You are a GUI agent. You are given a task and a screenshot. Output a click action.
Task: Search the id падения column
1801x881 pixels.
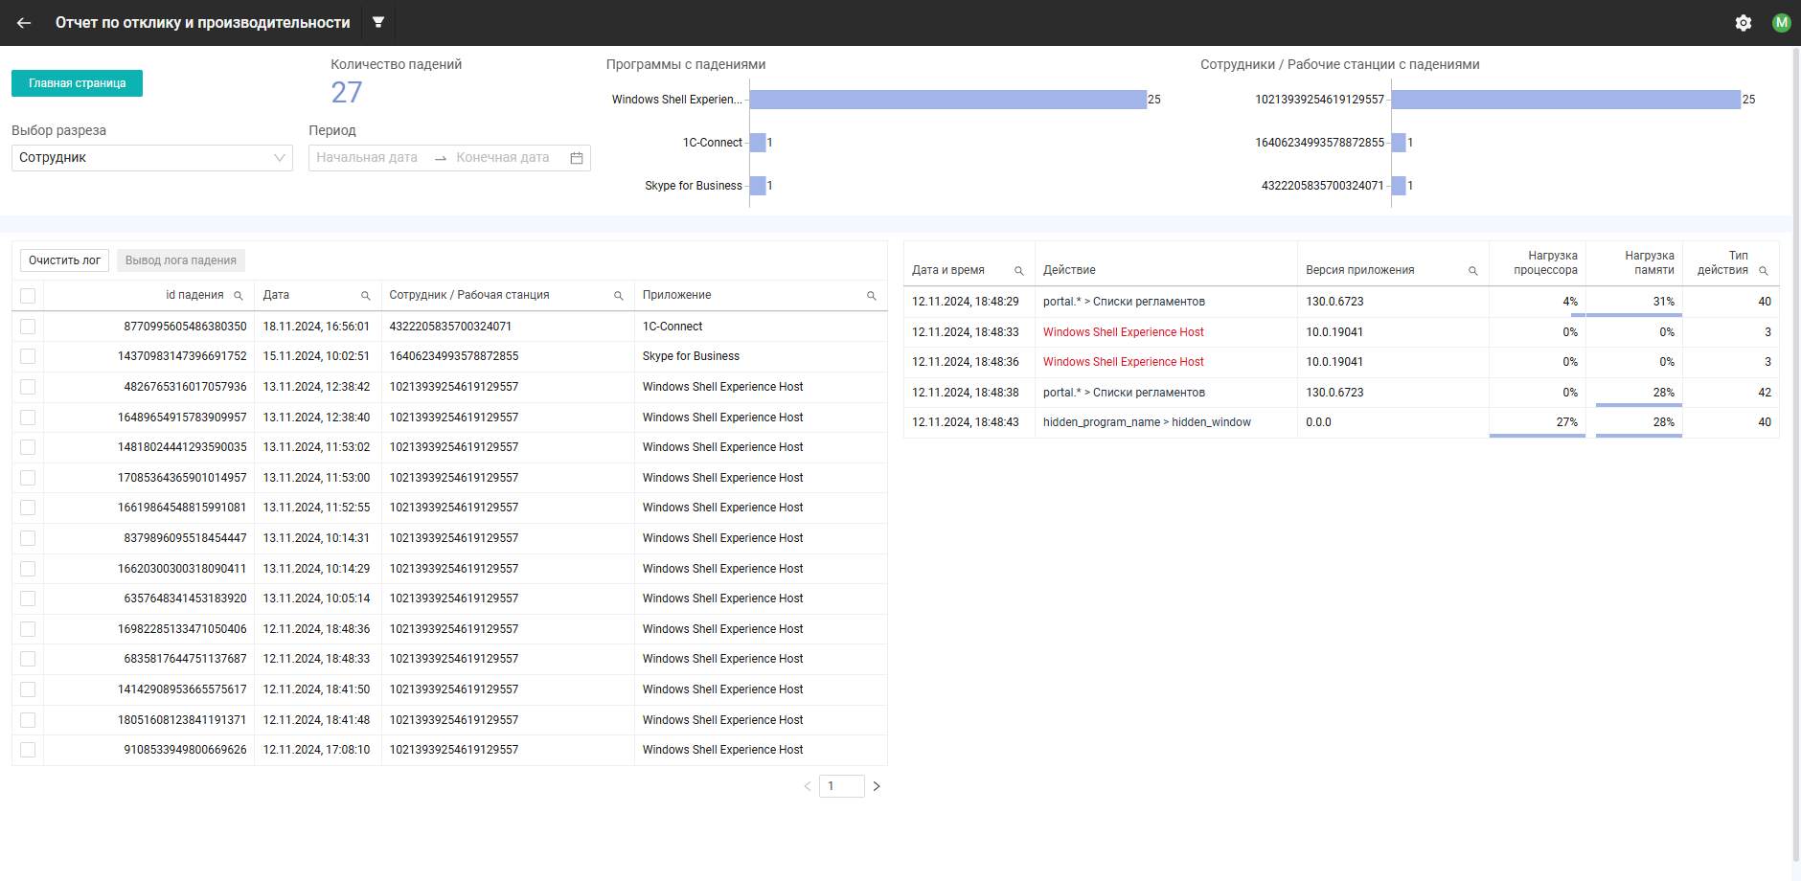pos(239,296)
